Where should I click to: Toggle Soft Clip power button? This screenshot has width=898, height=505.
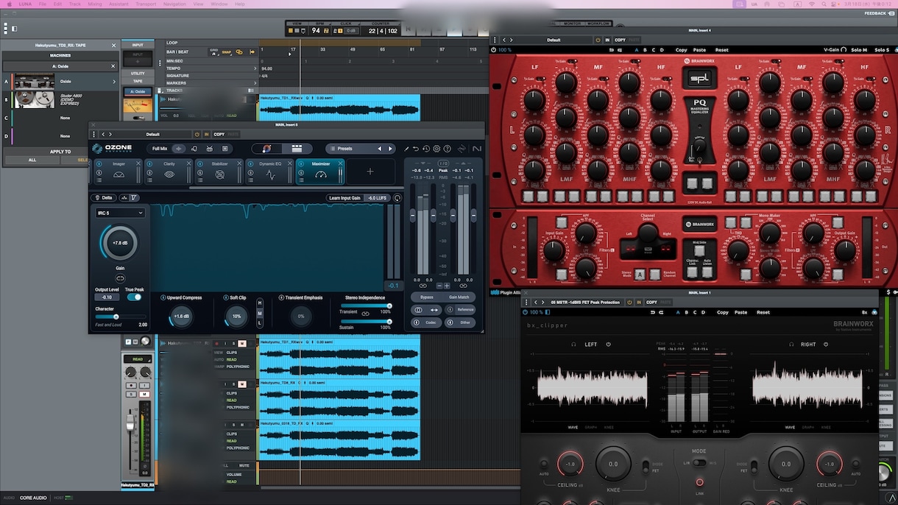point(226,297)
